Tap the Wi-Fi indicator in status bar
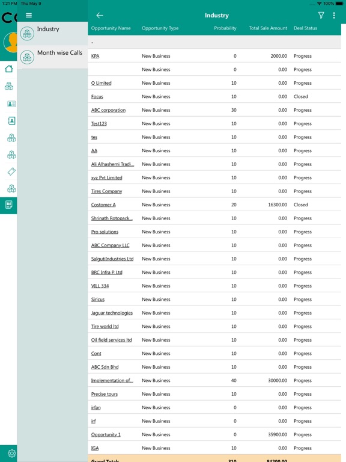The width and height of the screenshot is (346, 462). pyautogui.click(x=319, y=4)
